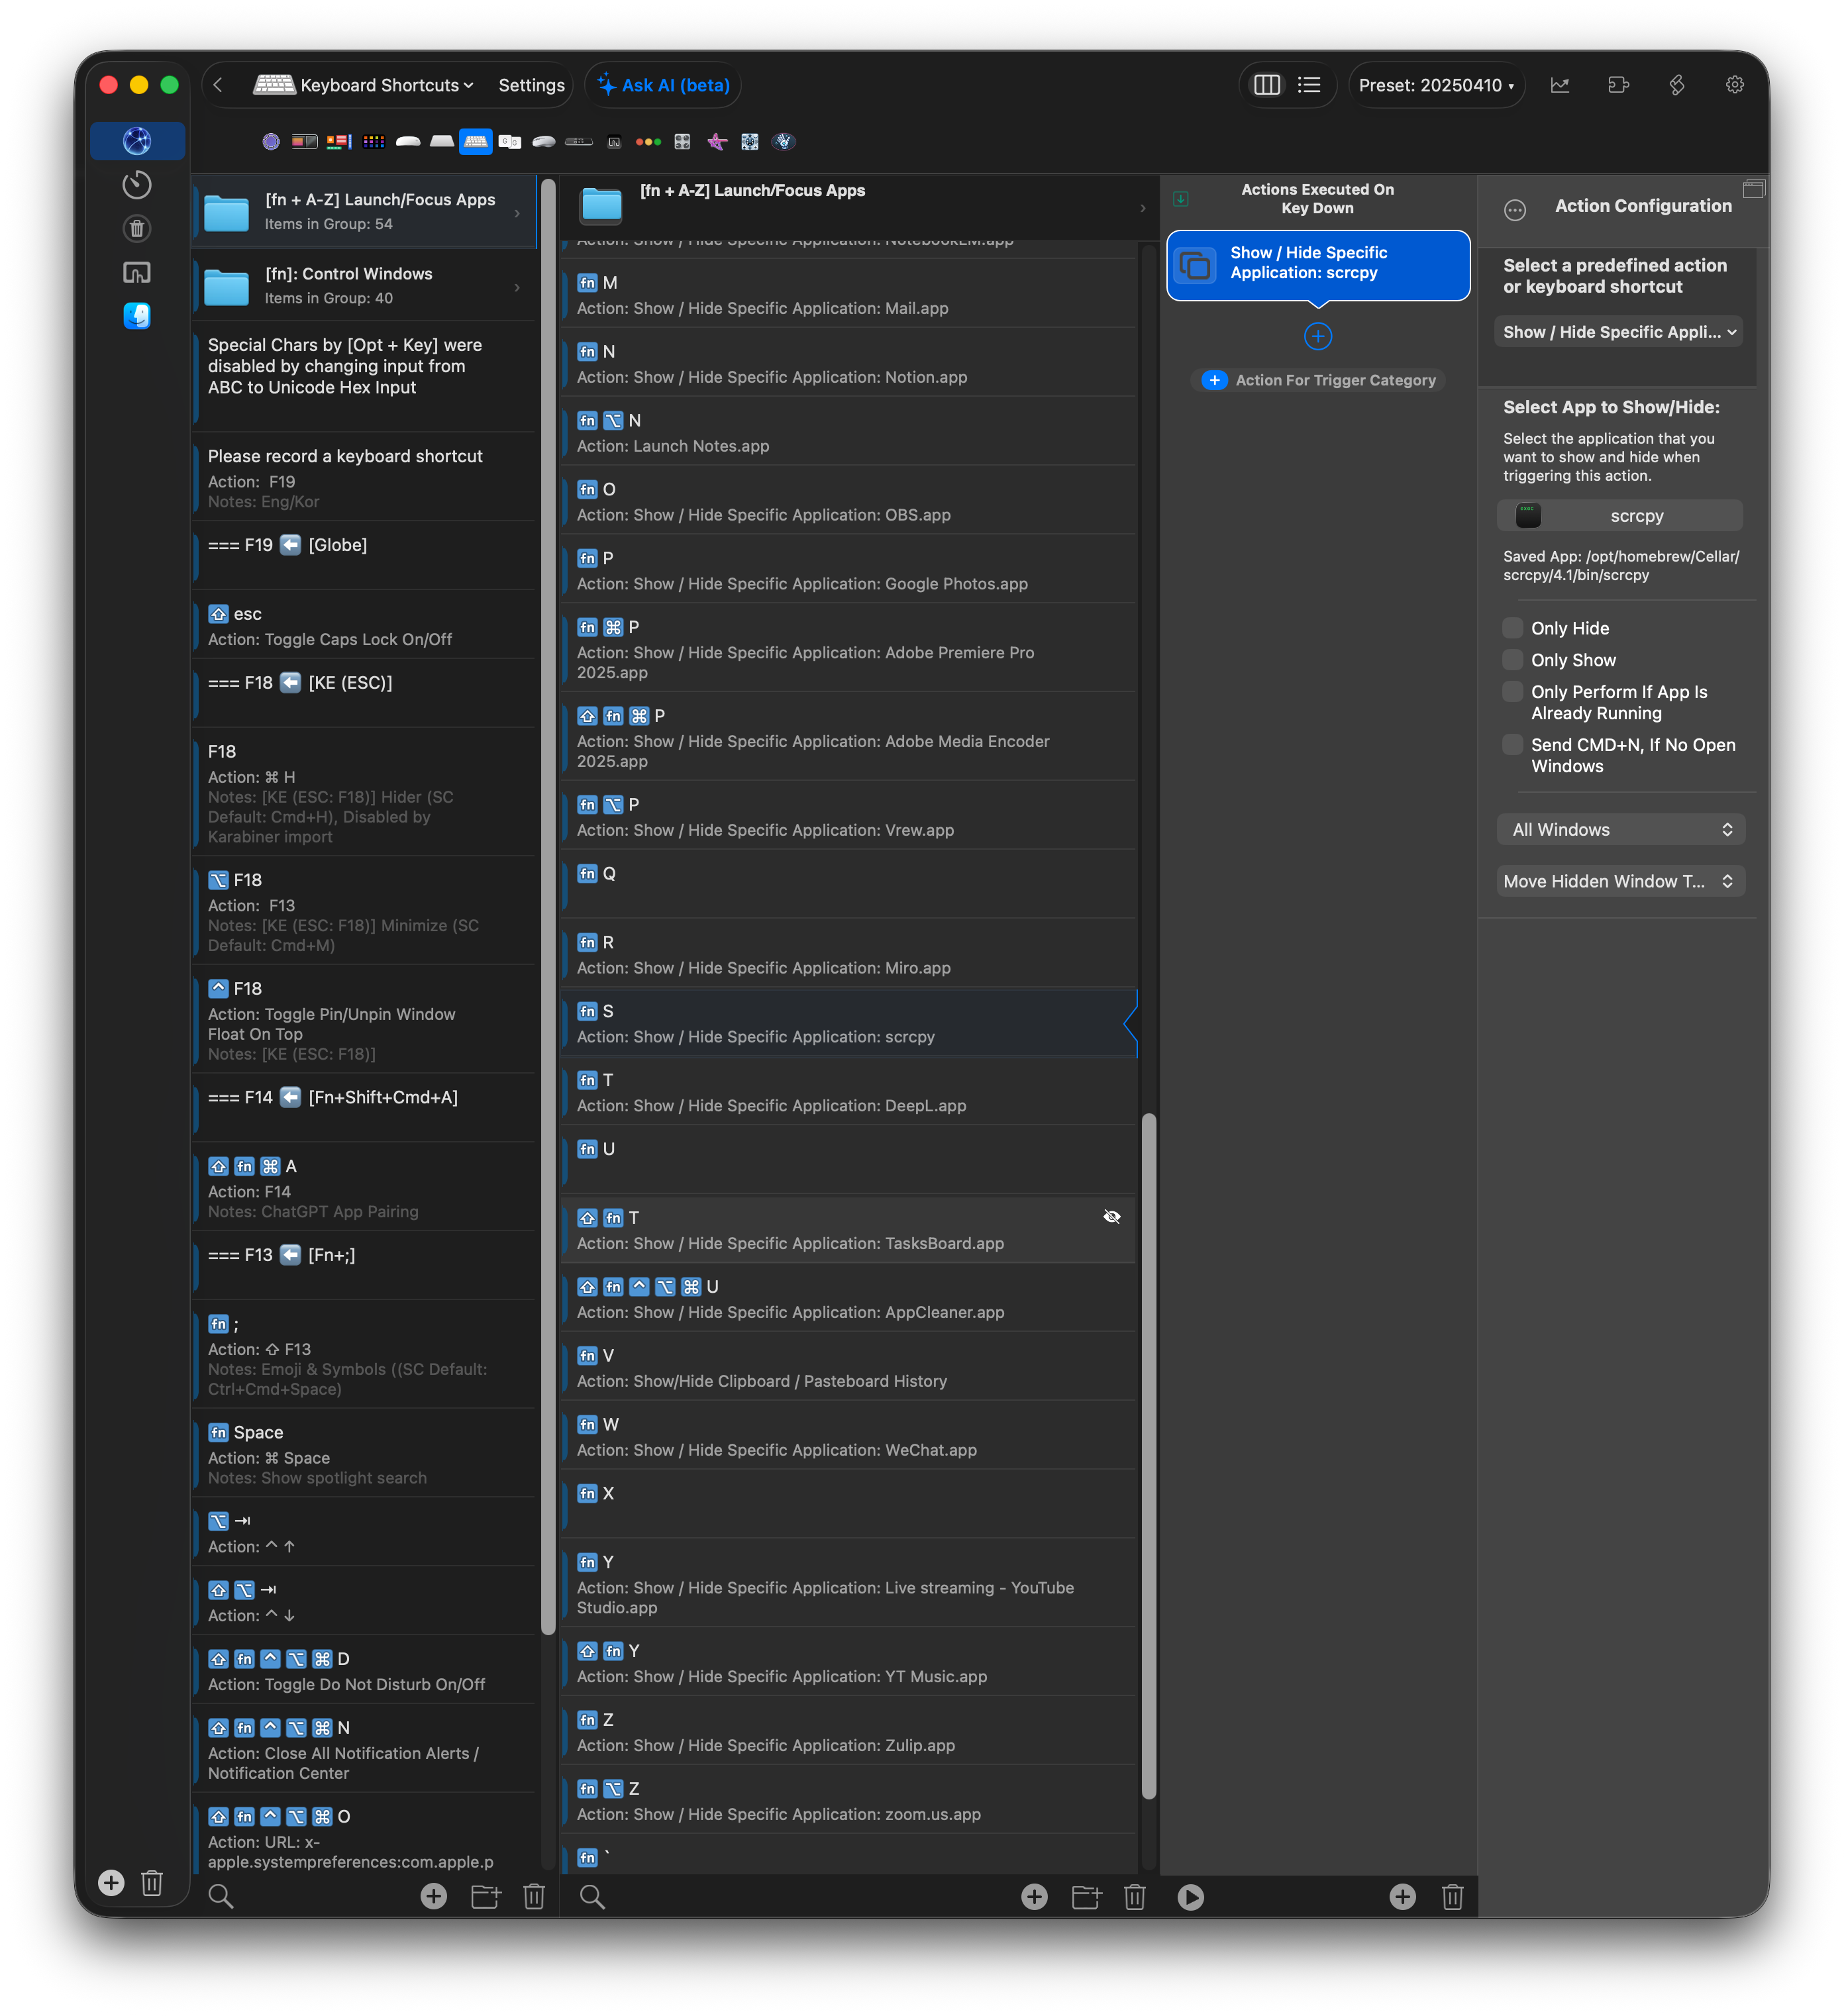This screenshot has height=2016, width=1844.
Task: Click the middle column vertical scrollbar
Action: click(x=1149, y=1455)
